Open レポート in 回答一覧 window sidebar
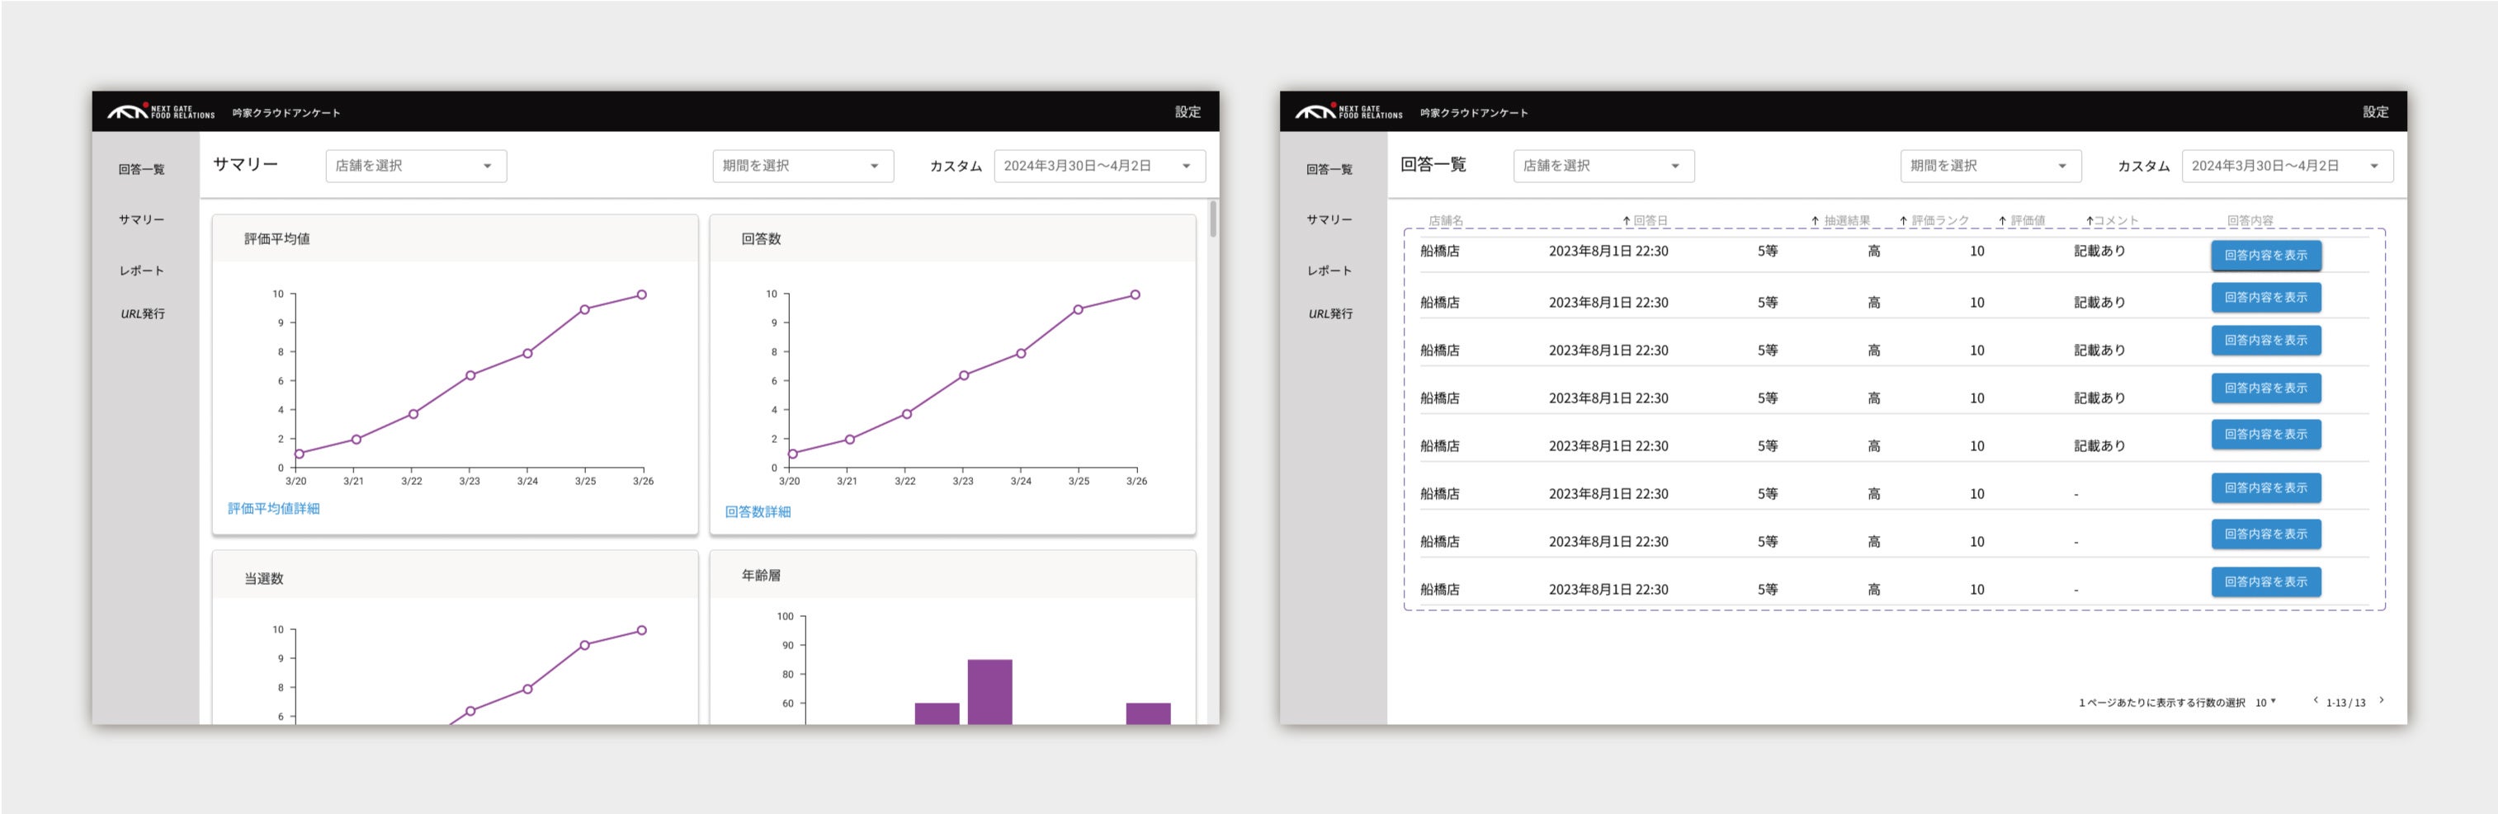Image resolution: width=2498 pixels, height=814 pixels. pyautogui.click(x=1329, y=271)
